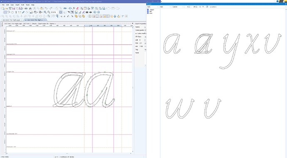Click the Redo arrow icon
This screenshot has width=287, height=158.
pyautogui.click(x=51, y=8)
